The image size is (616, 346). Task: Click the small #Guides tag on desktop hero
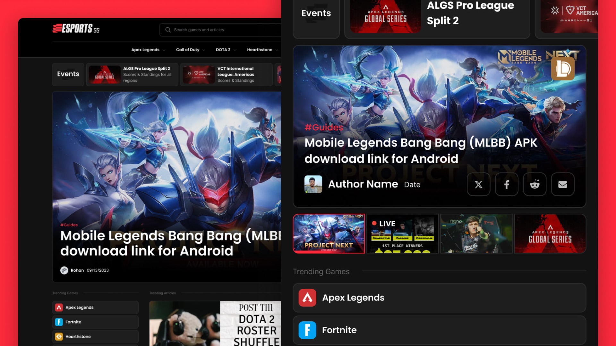(x=69, y=225)
